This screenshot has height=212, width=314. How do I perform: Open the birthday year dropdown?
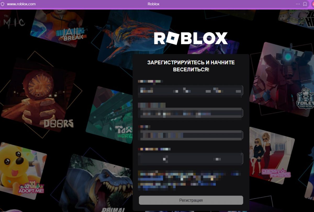[x=225, y=91]
